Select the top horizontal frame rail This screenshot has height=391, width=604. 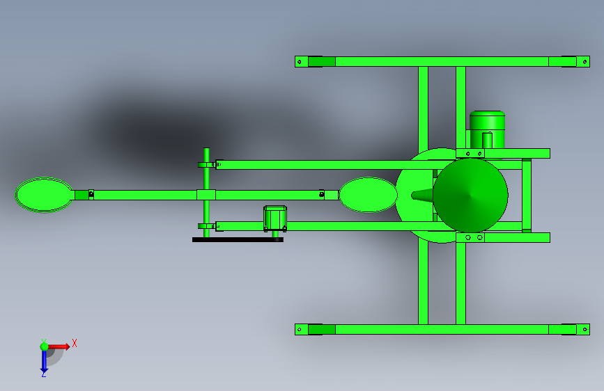(x=442, y=62)
